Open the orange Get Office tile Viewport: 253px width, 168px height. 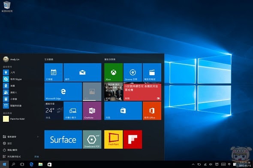[x=152, y=111]
